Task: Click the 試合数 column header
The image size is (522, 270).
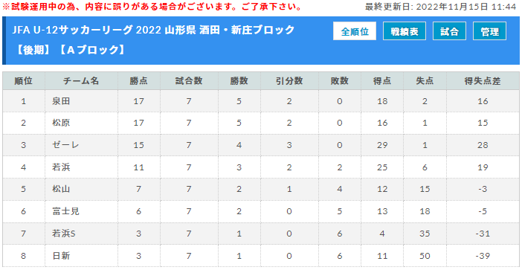Action: 189,81
